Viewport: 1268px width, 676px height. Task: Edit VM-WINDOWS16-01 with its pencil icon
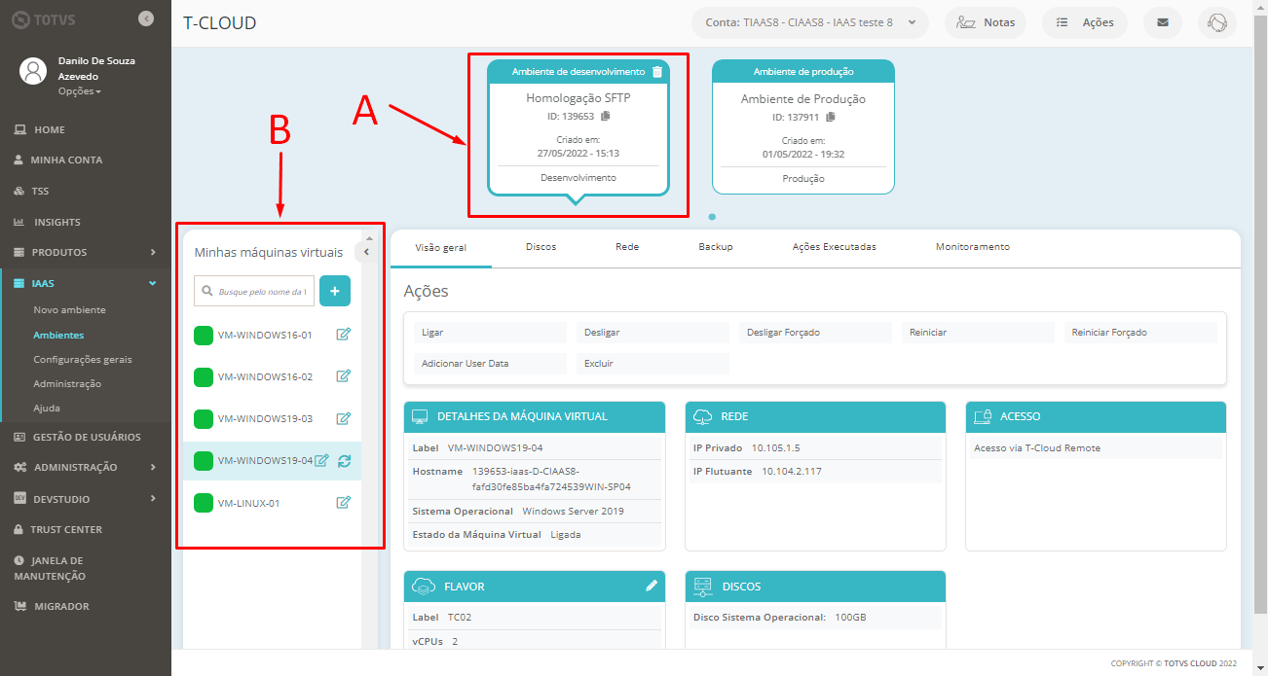(x=343, y=335)
